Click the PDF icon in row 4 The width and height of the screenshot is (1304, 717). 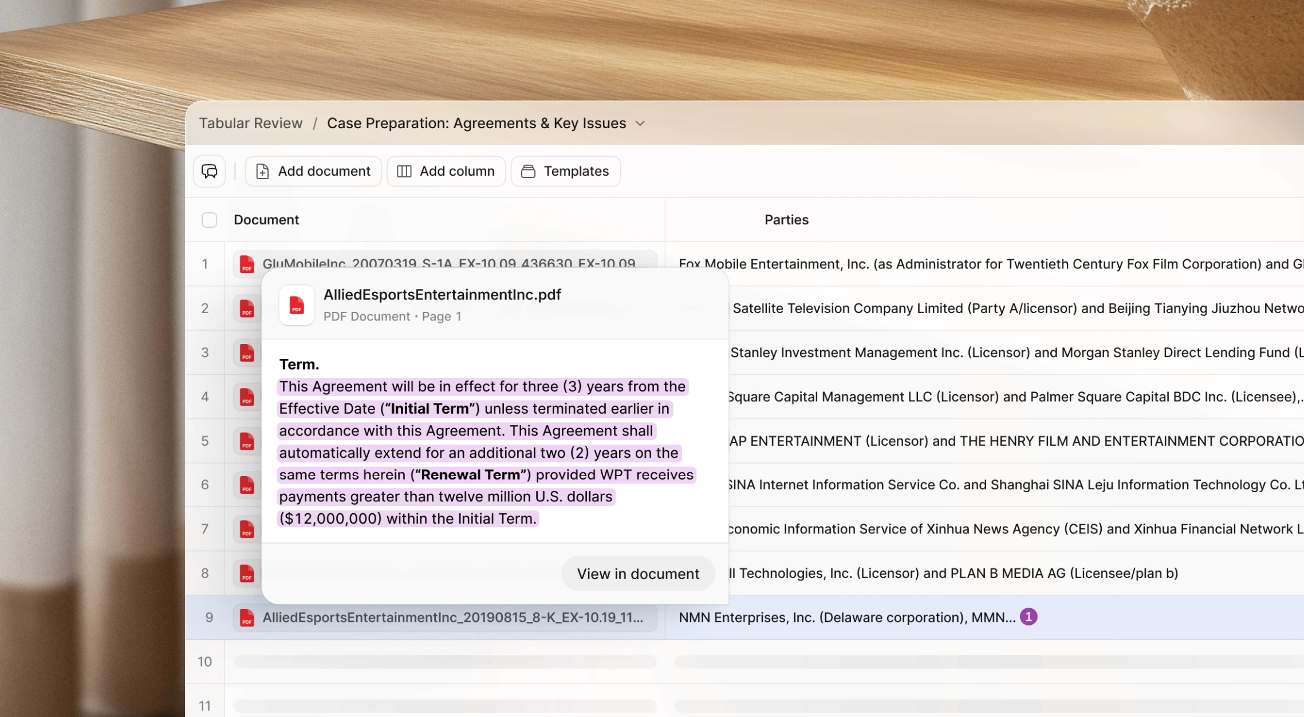(x=247, y=397)
